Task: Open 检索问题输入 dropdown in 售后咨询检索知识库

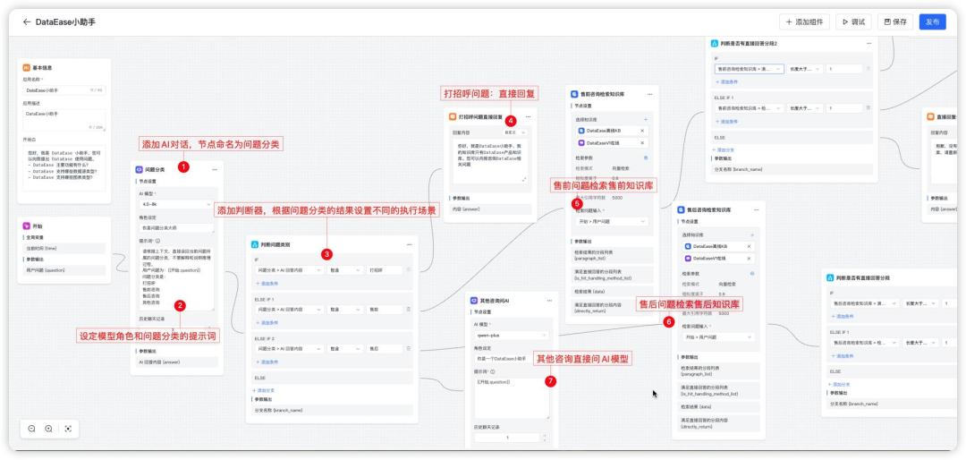Action: click(717, 337)
